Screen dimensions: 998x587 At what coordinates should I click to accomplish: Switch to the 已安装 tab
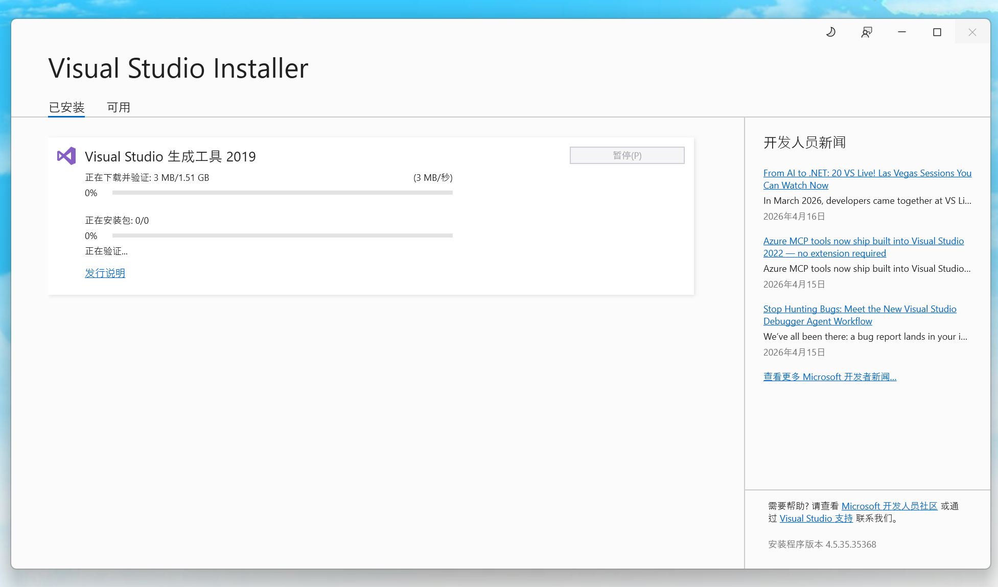(66, 107)
